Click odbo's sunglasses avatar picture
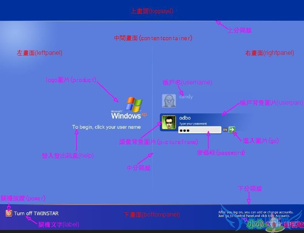This screenshot has height=233, width=304. [169, 122]
